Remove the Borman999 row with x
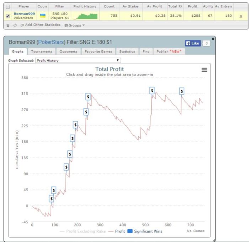 coord(241,16)
